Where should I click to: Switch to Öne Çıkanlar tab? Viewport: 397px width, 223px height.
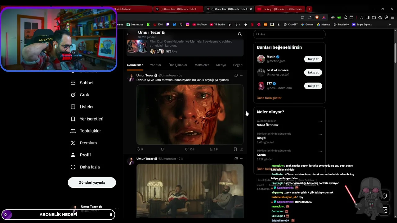pos(178,65)
